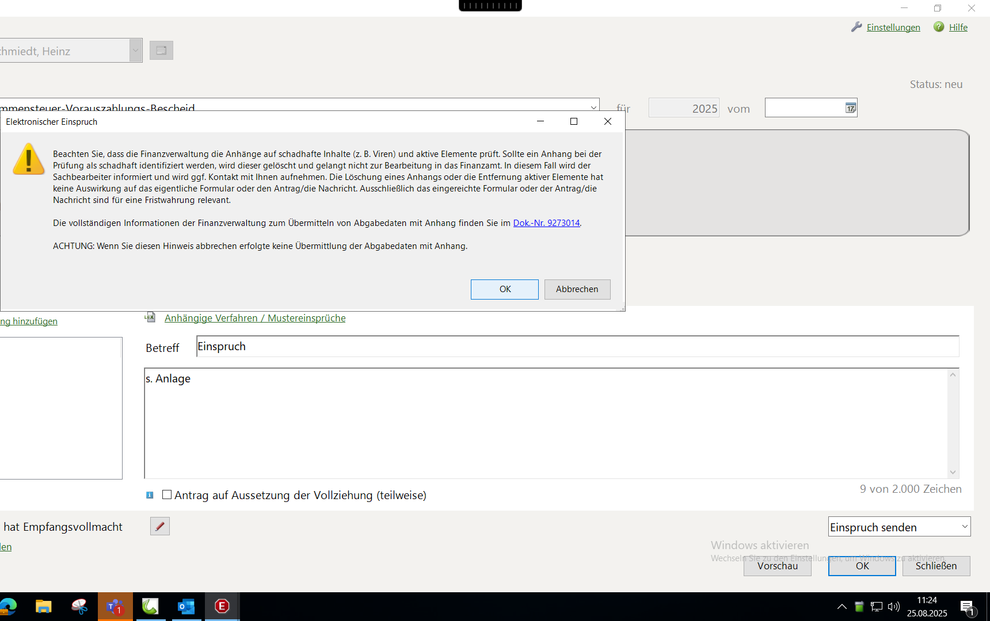Enable Antrag auf Aussetzung der Vollziehung checkbox
The width and height of the screenshot is (990, 621).
click(x=167, y=494)
